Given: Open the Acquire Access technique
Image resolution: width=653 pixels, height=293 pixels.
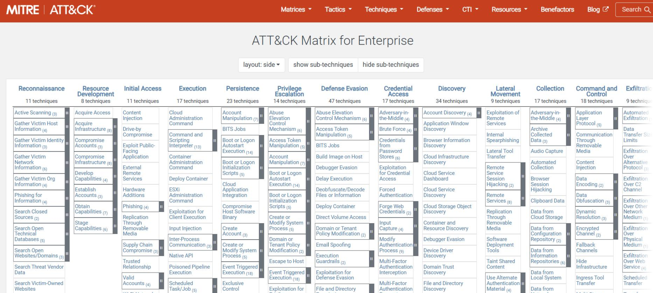Looking at the screenshot, I should click(92, 113).
